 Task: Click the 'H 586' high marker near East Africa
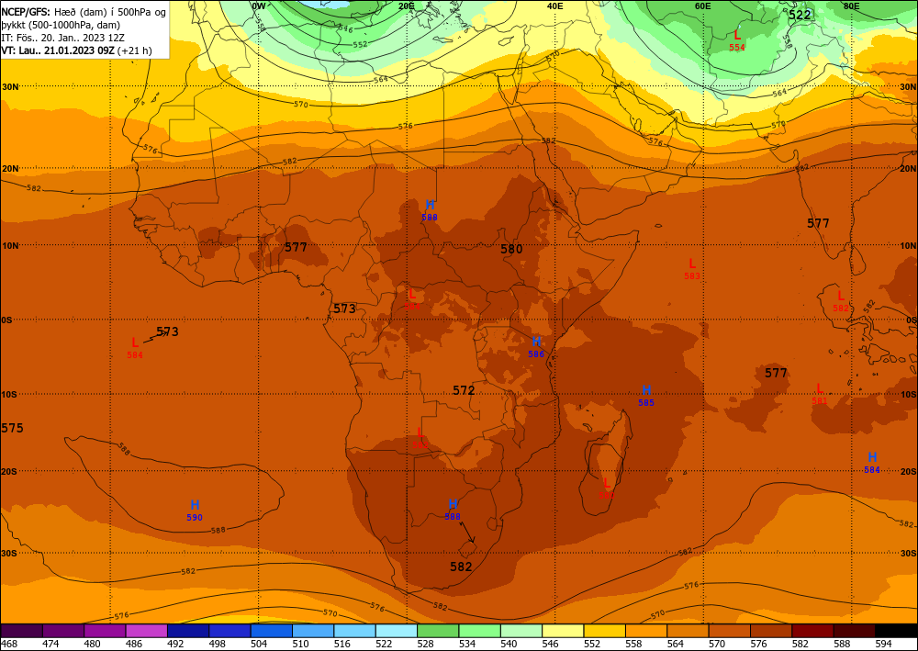(536, 347)
